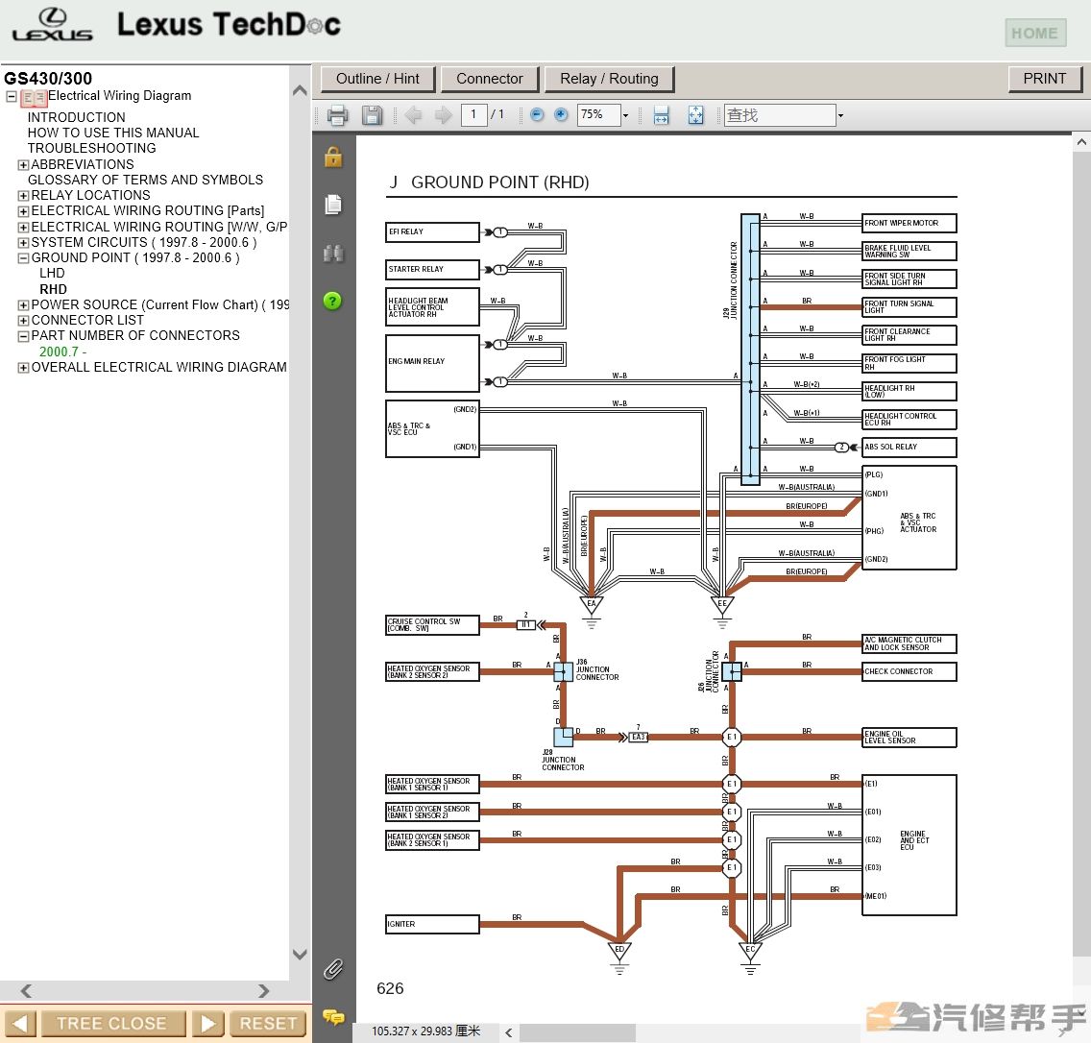This screenshot has height=1043, width=1091.
Task: Switch to Outline / Hint tab
Action: coord(377,79)
